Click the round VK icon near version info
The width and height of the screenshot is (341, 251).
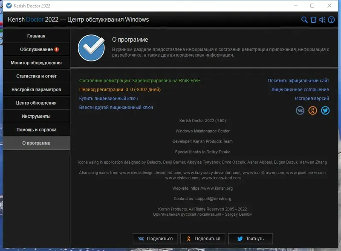300,110
